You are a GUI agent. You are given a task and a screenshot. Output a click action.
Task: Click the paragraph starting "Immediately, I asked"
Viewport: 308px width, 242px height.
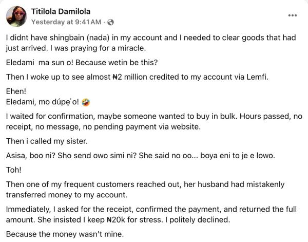coord(149,214)
